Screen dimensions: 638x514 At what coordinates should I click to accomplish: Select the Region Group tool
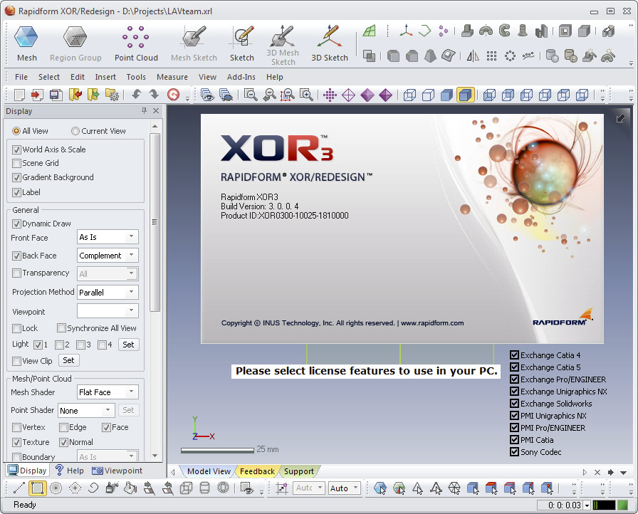(x=75, y=43)
